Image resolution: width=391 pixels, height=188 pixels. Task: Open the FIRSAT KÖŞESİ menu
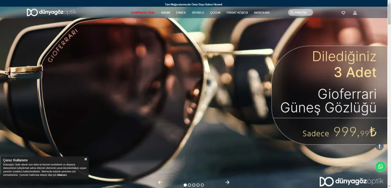tap(237, 13)
